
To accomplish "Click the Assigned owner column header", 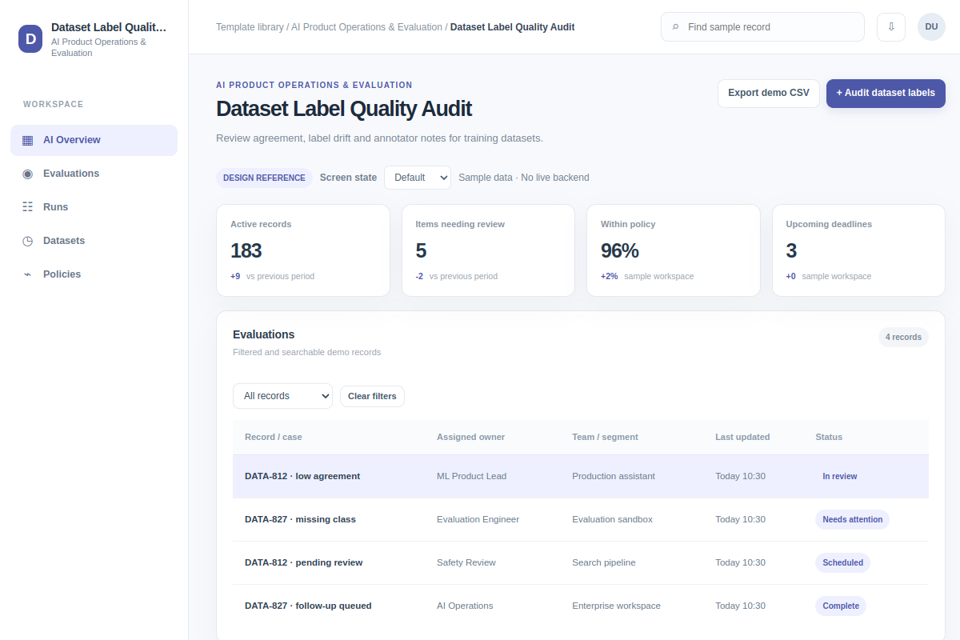I will (x=470, y=437).
